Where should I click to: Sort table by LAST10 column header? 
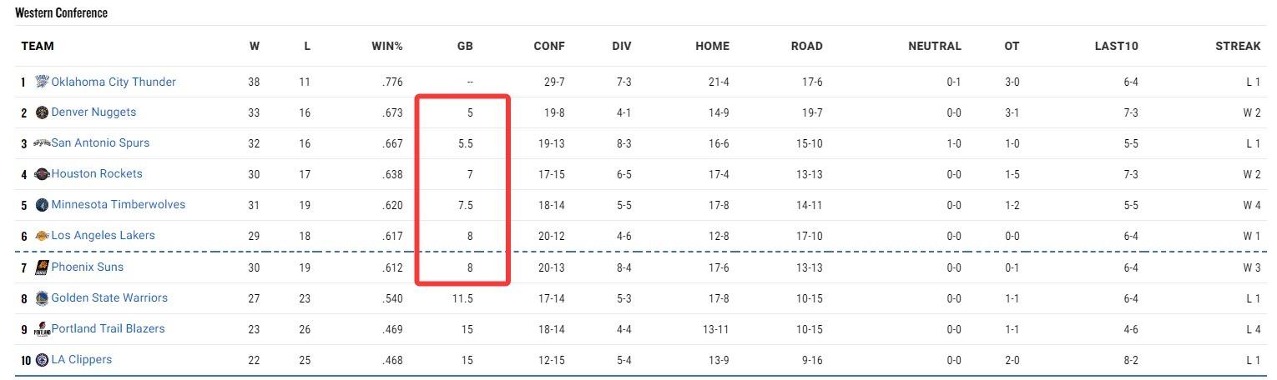click(x=1117, y=46)
